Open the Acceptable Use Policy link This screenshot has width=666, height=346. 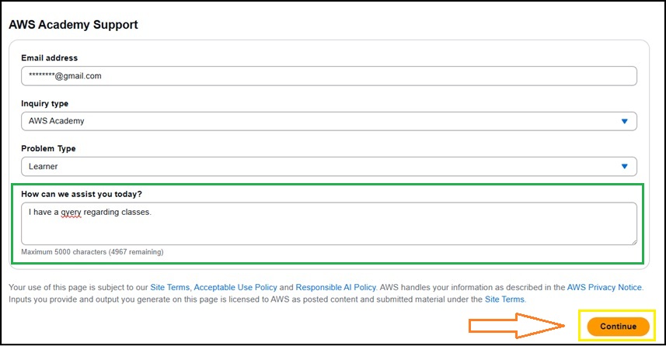tap(235, 287)
